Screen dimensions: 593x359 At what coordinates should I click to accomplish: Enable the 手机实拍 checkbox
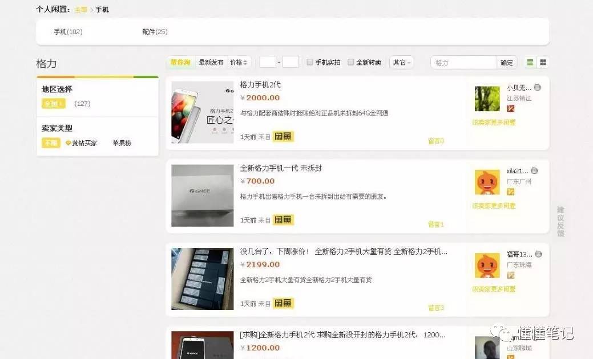[x=310, y=62]
